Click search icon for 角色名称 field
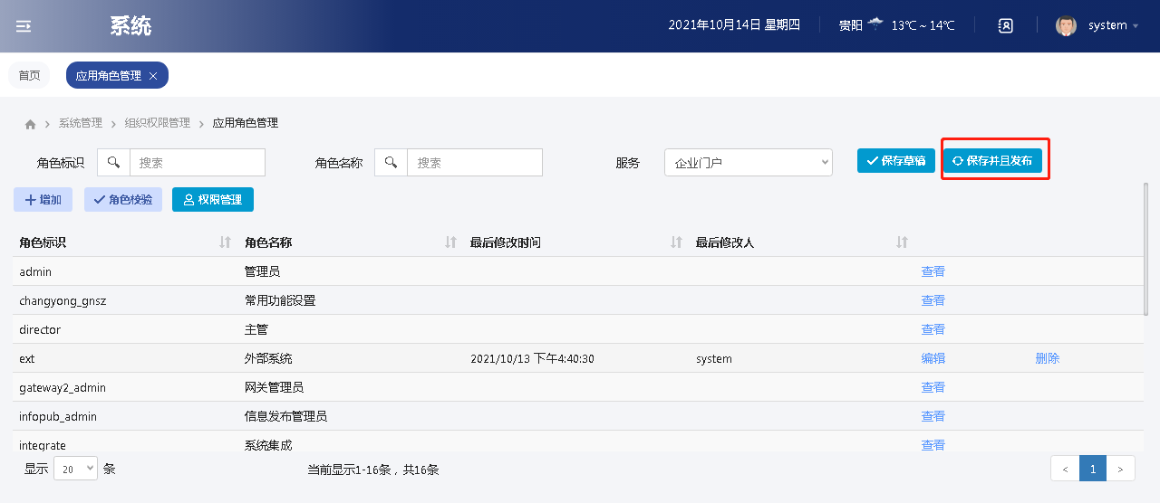 coord(391,163)
